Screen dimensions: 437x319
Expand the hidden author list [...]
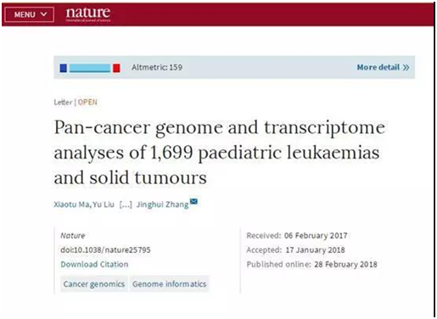point(126,204)
